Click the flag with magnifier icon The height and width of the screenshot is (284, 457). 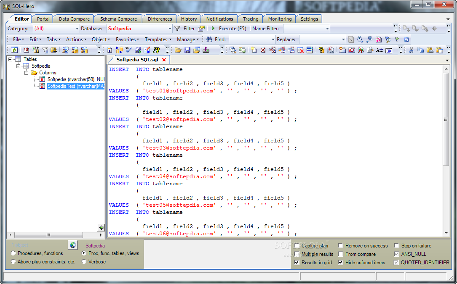coord(388,39)
